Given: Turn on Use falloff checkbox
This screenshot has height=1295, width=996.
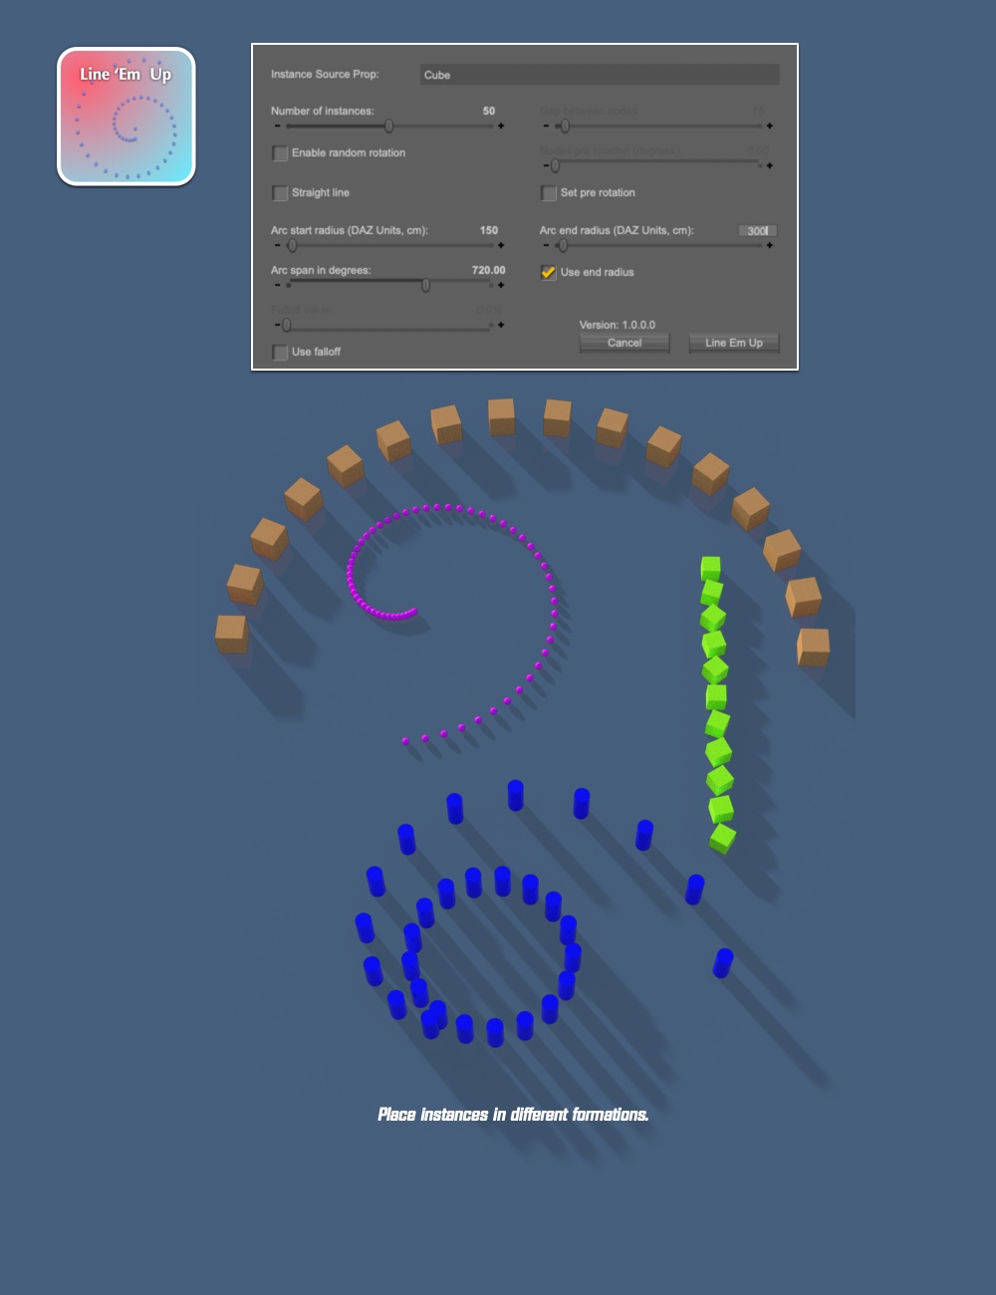Looking at the screenshot, I should point(280,352).
